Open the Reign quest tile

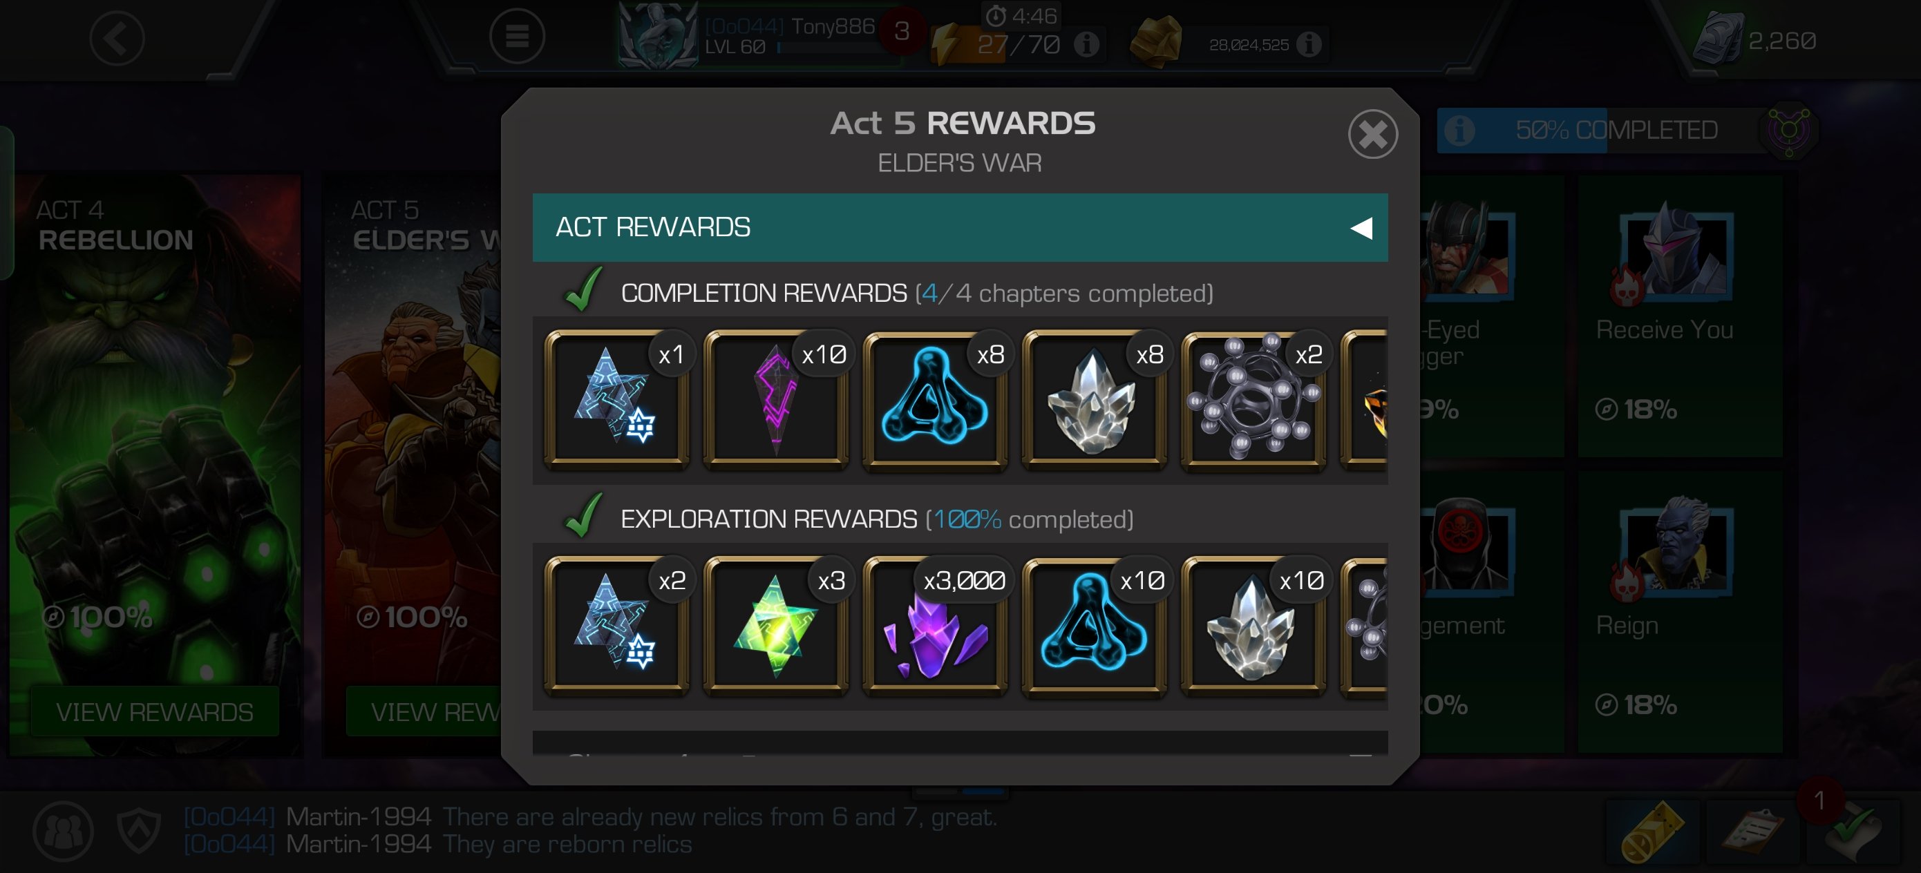[x=1679, y=611]
